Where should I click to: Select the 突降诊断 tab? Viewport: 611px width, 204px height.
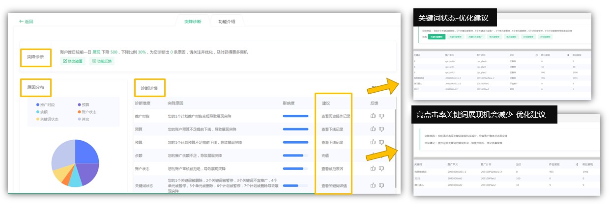193,22
